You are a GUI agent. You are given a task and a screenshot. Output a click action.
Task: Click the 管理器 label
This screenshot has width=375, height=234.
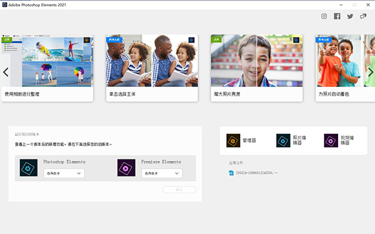click(x=249, y=140)
